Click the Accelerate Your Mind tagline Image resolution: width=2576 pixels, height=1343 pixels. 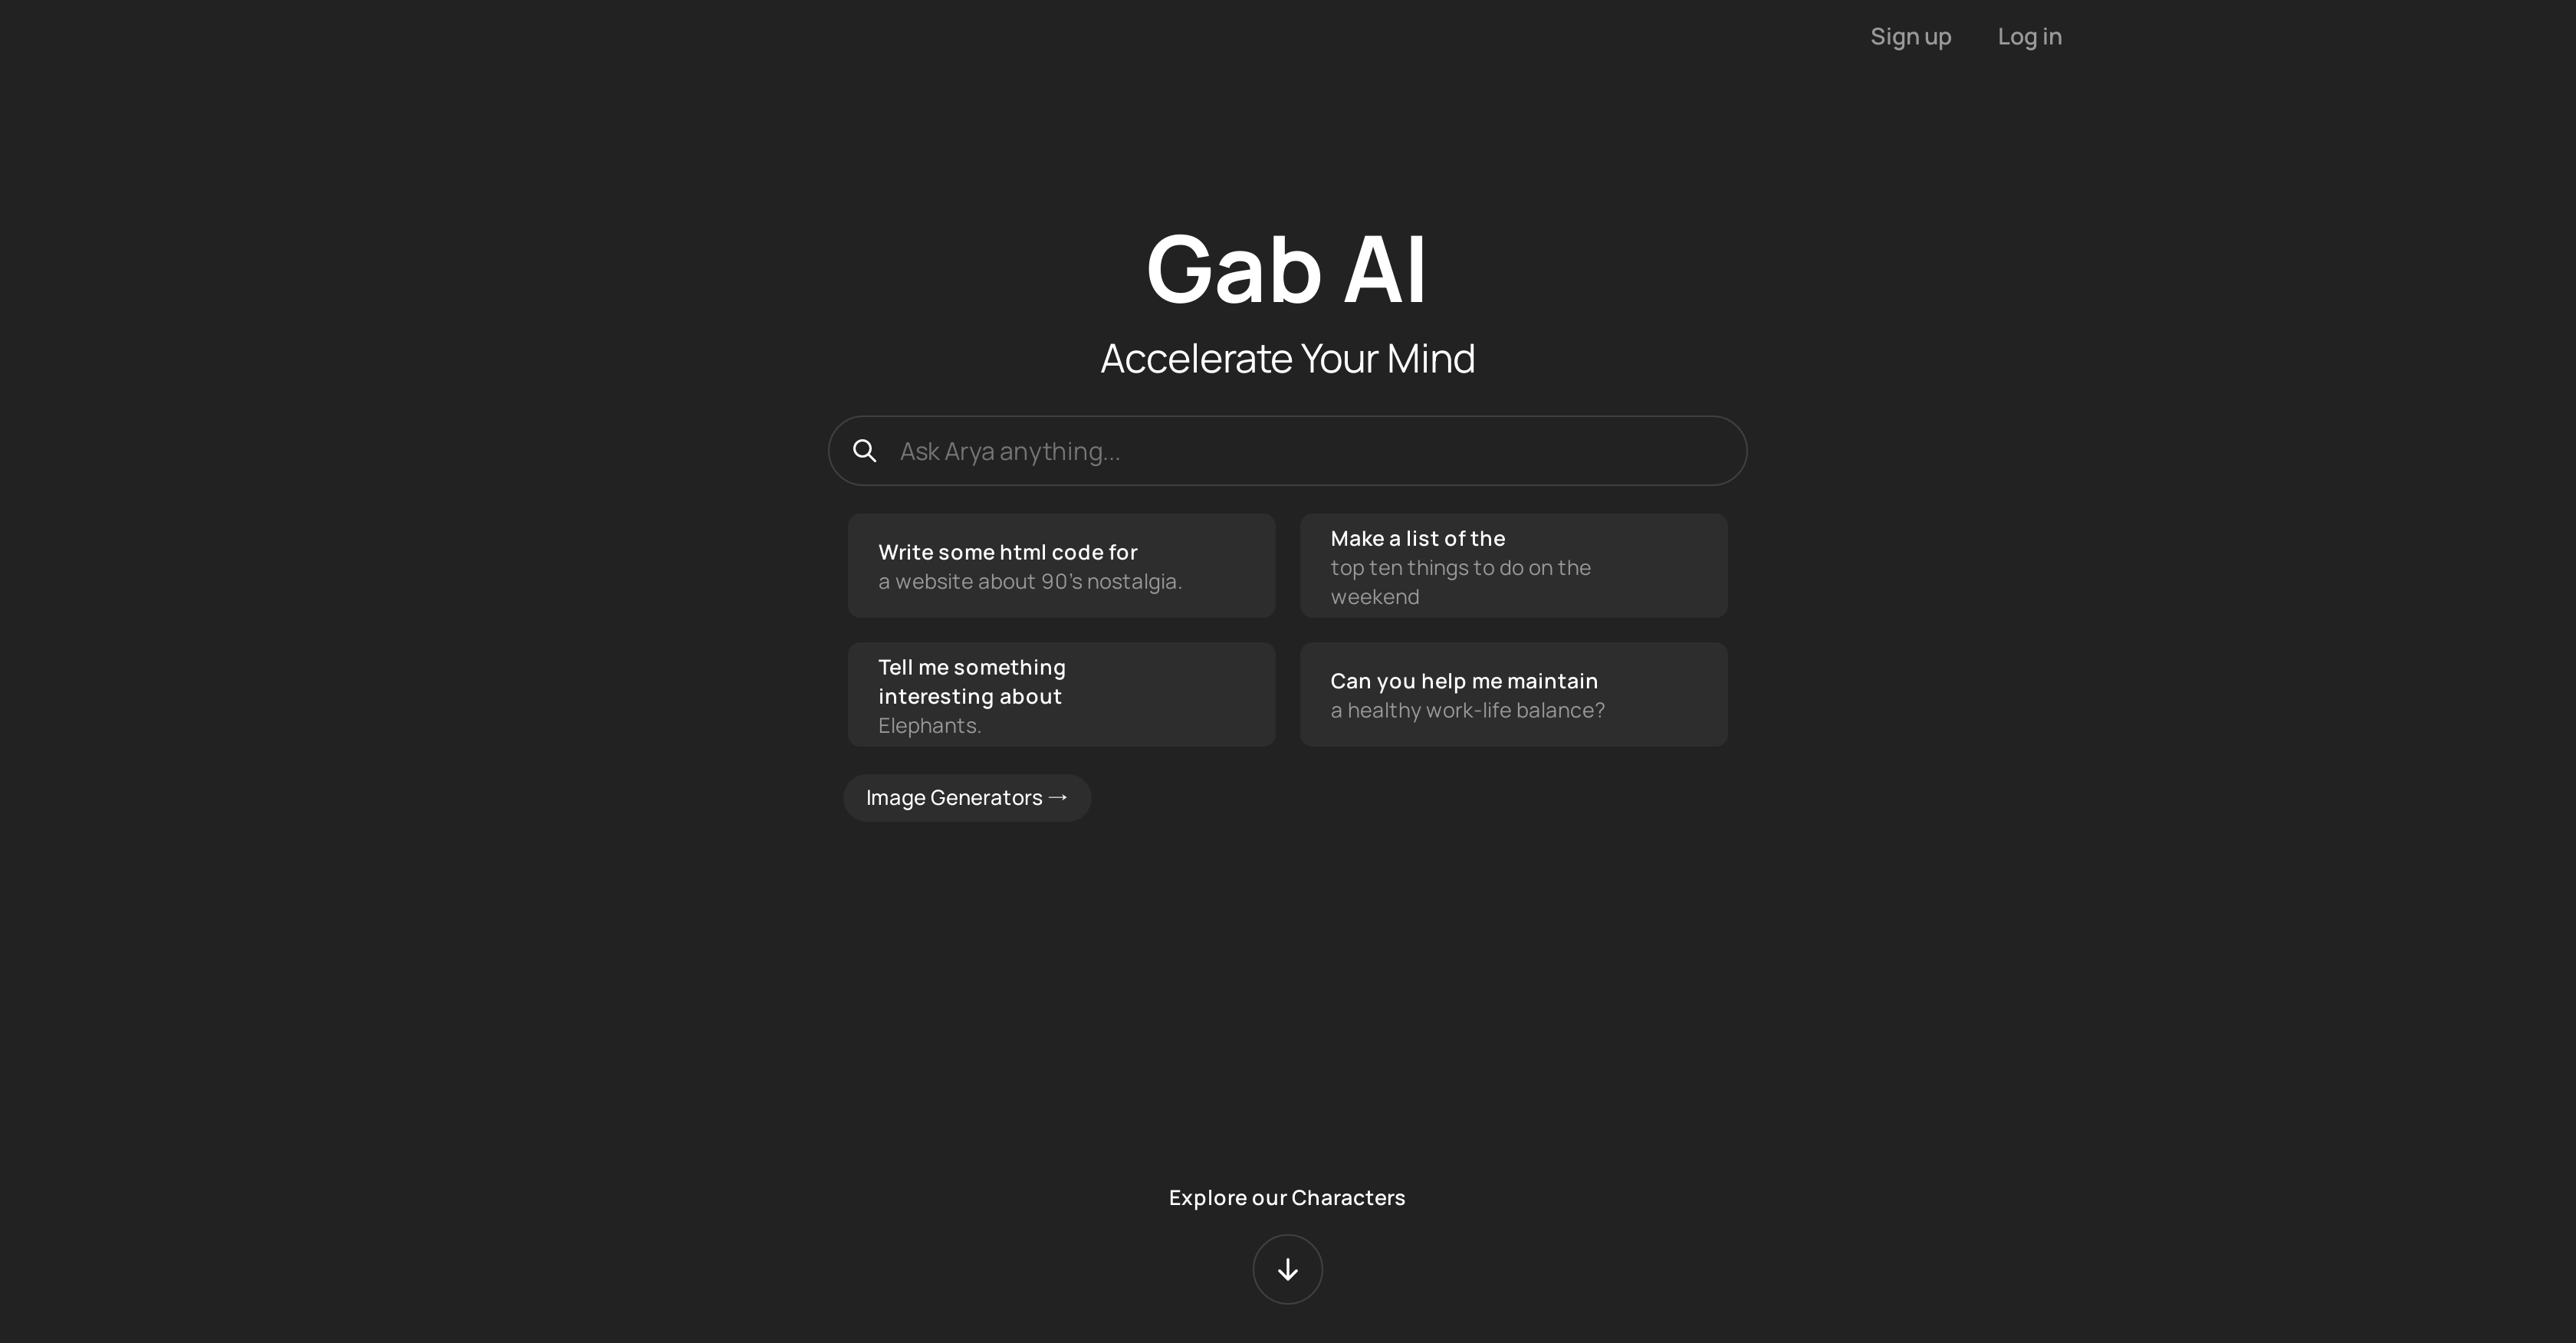[x=1287, y=358]
